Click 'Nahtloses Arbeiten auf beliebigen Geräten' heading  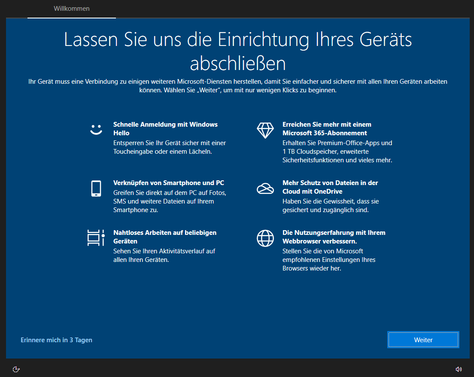click(165, 237)
